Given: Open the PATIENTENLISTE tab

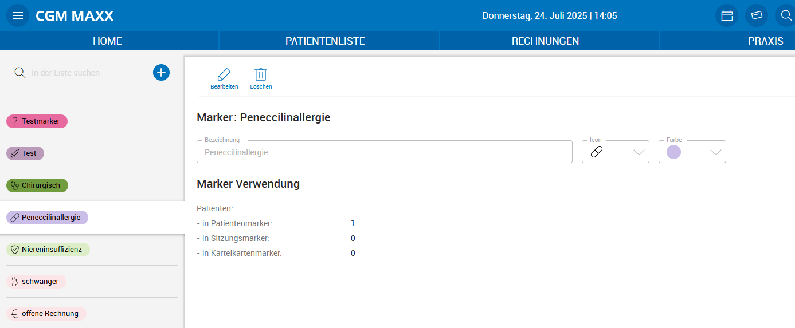Looking at the screenshot, I should (x=325, y=41).
